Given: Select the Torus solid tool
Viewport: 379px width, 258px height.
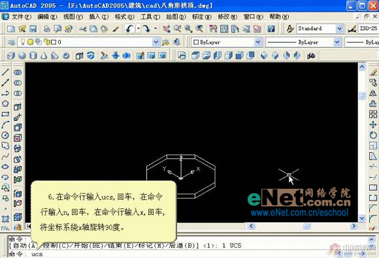Looking at the screenshot, I should click(x=65, y=56).
